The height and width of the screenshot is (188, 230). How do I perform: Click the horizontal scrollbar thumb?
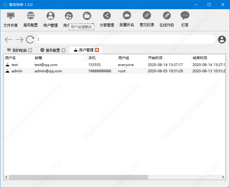tap(78, 177)
